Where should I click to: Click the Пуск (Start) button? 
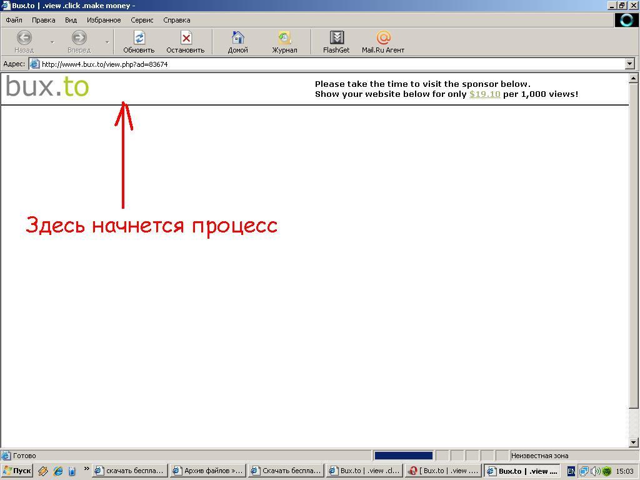(x=17, y=471)
